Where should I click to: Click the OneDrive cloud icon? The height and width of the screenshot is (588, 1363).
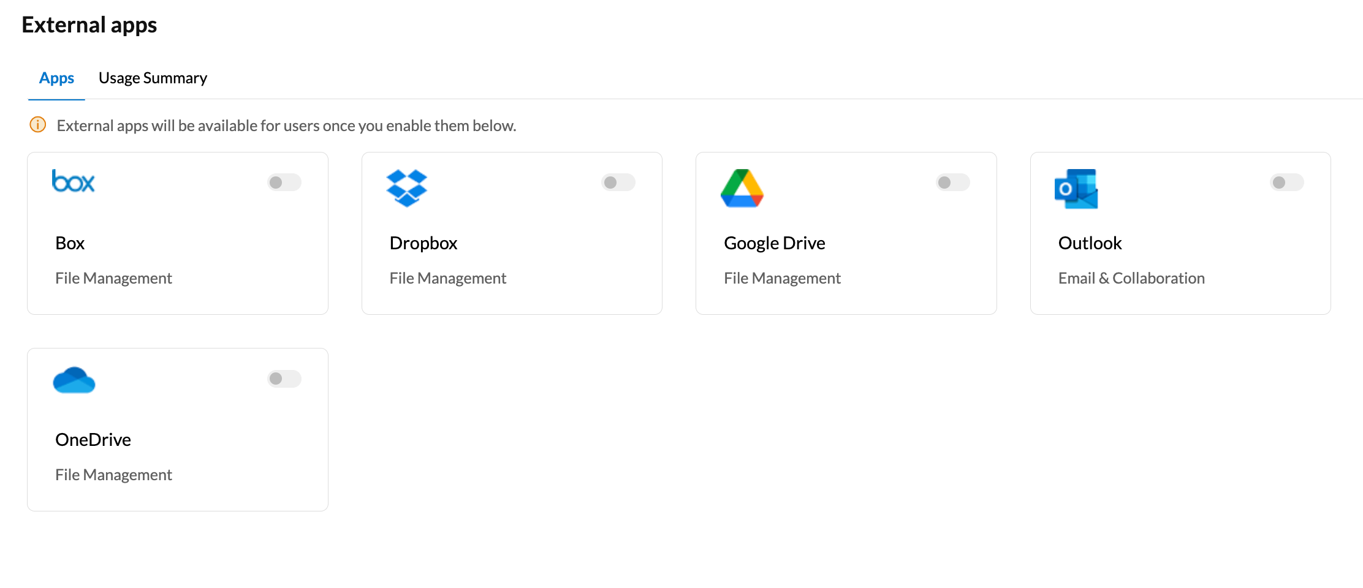tap(74, 380)
